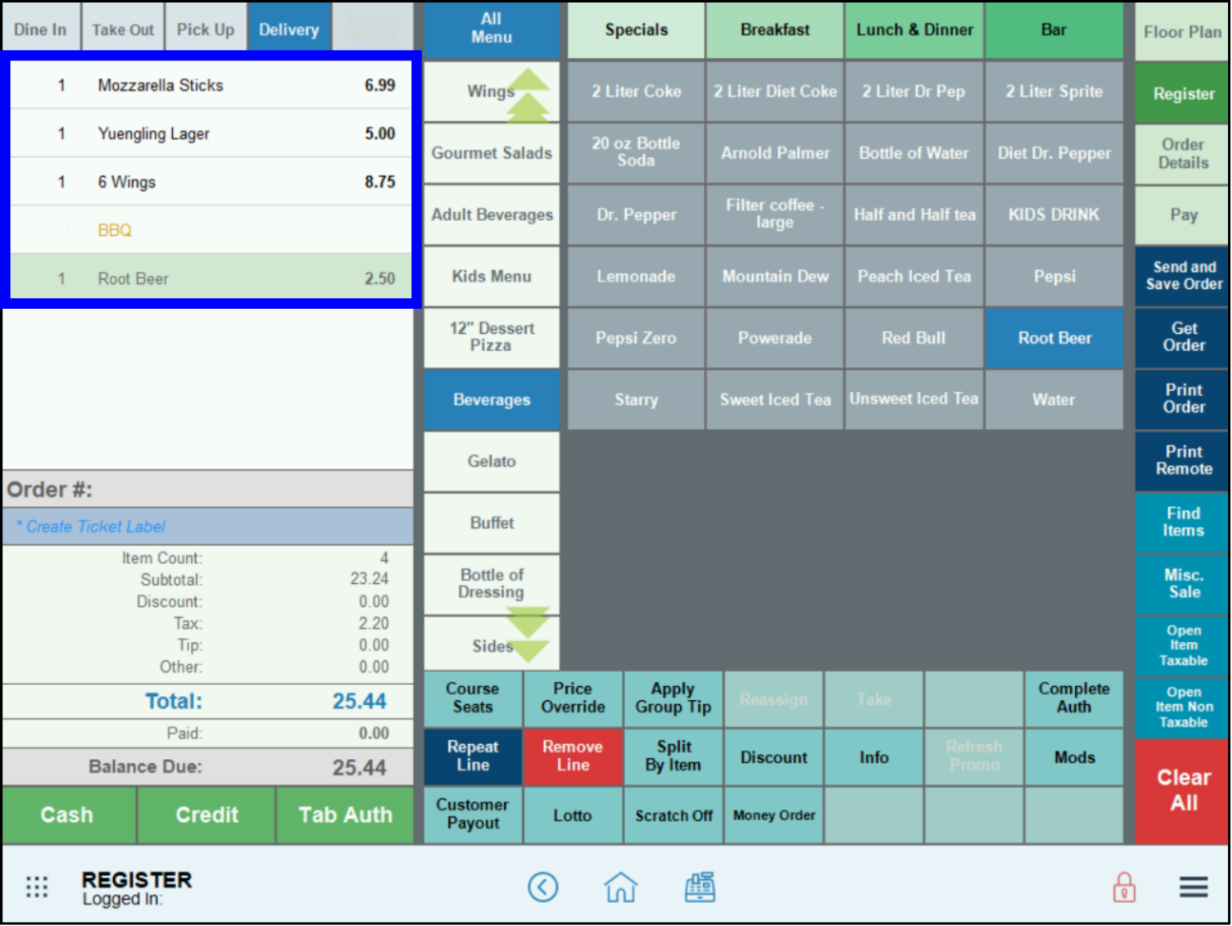Open the home screen icon
The height and width of the screenshot is (926, 1232).
(620, 887)
